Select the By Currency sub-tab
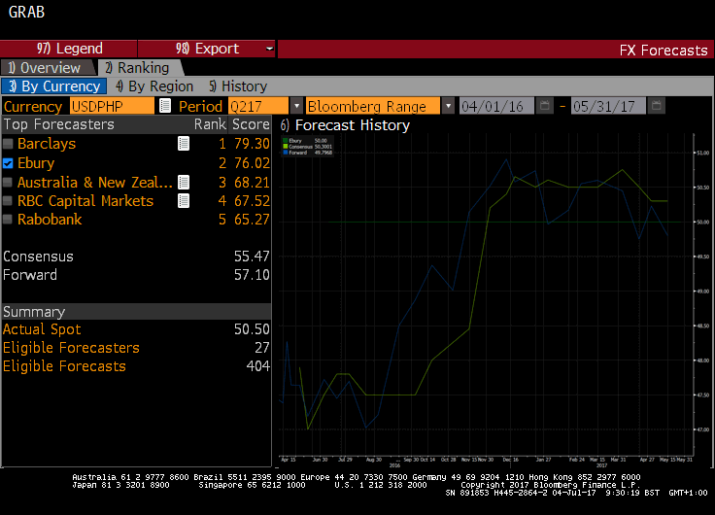715x515 pixels. tap(54, 86)
